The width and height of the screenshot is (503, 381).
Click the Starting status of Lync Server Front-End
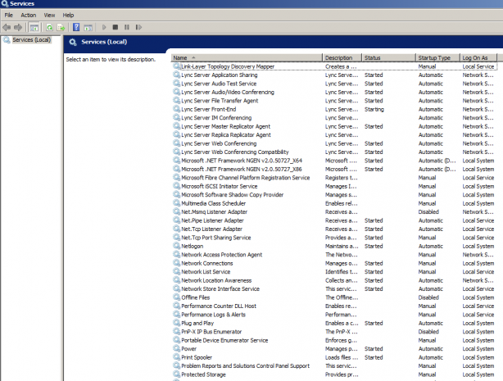(374, 110)
